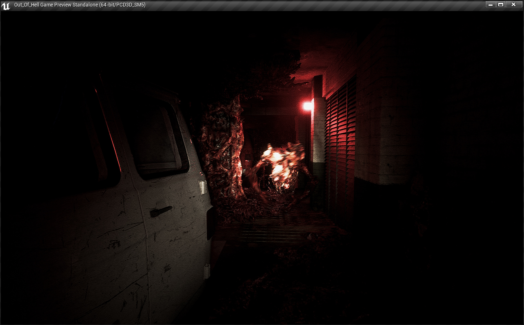Screen dimensions: 524x325
Task: Maximize the game preview window
Action: coord(501,4)
